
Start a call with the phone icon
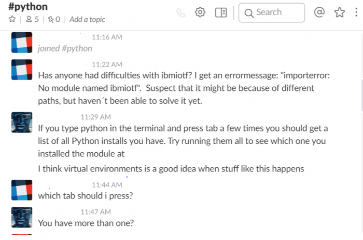181,12
